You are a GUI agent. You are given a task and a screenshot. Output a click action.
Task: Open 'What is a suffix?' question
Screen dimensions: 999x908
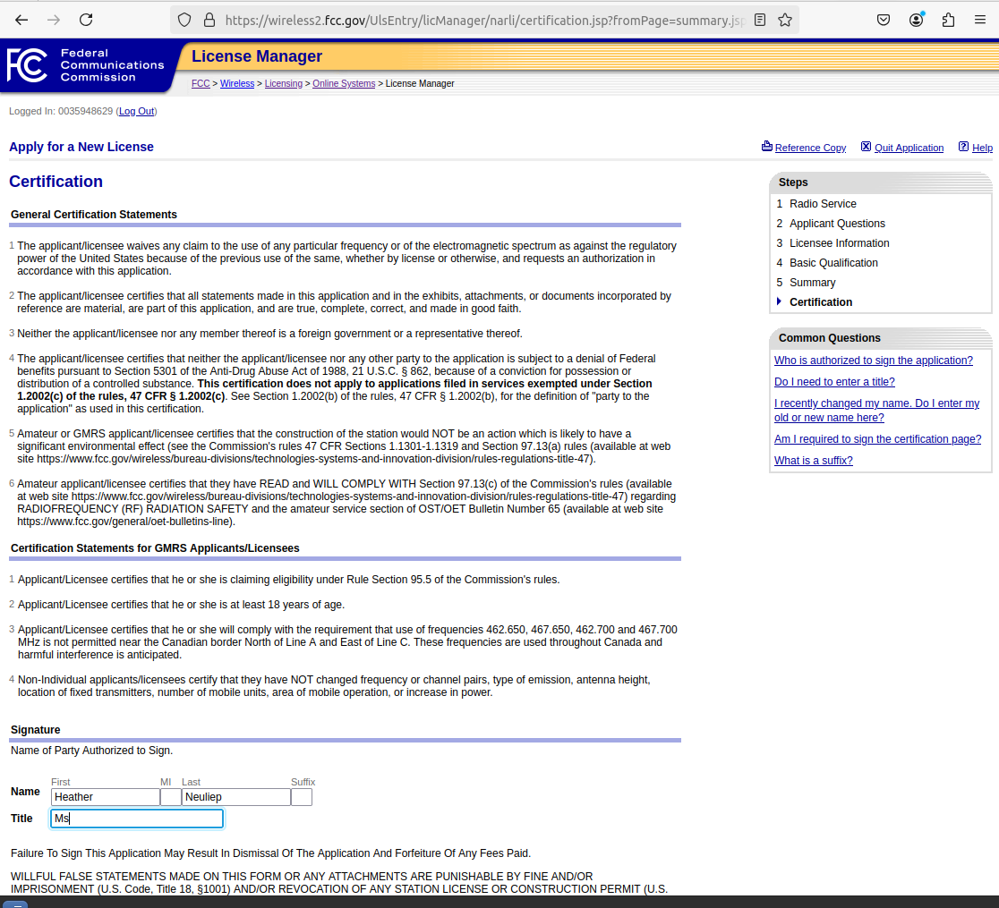click(813, 461)
